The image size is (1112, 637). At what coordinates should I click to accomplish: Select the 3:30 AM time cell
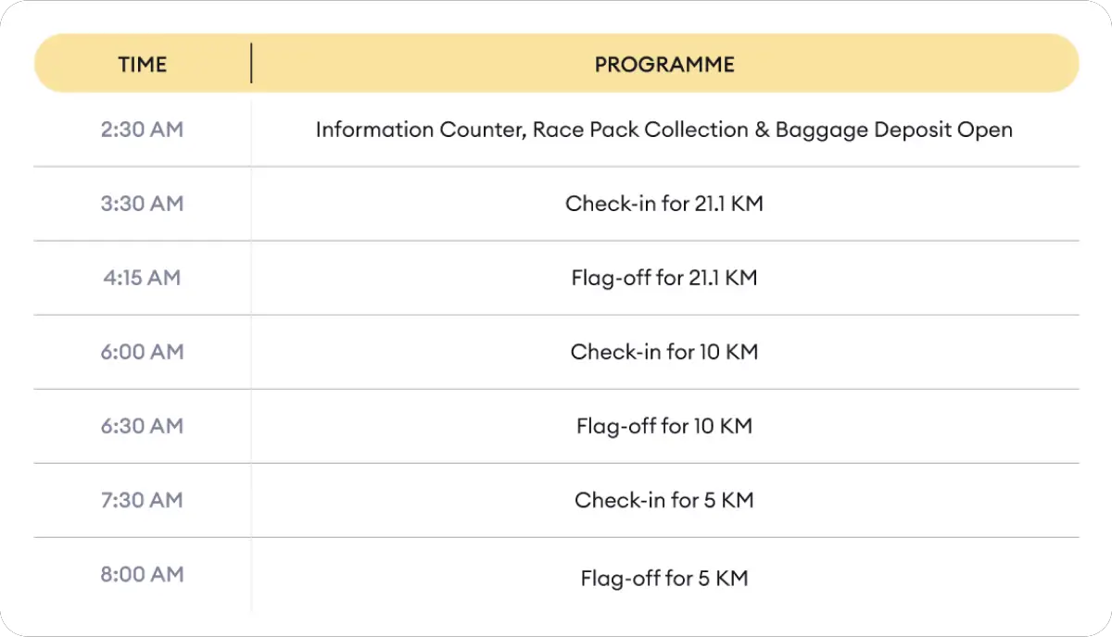click(x=142, y=204)
